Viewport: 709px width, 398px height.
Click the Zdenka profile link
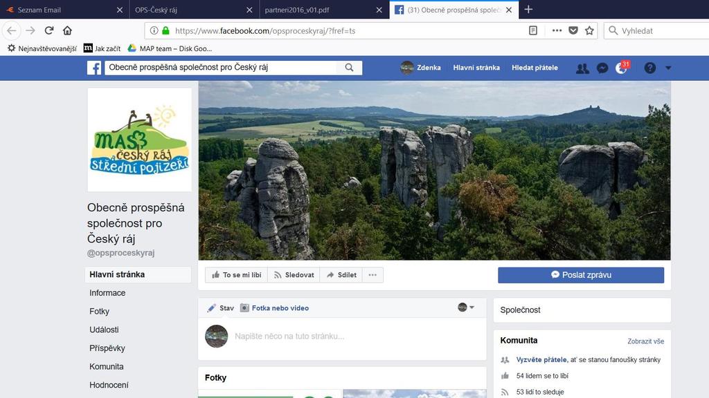tap(420, 68)
